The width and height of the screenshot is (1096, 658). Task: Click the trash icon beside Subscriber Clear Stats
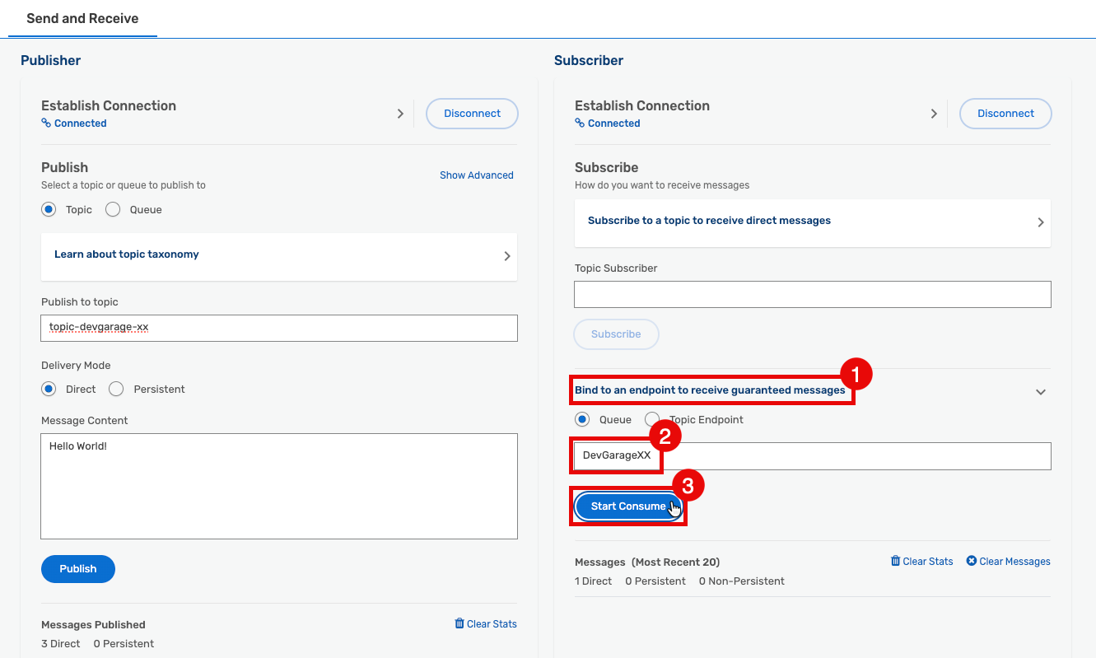tap(896, 561)
